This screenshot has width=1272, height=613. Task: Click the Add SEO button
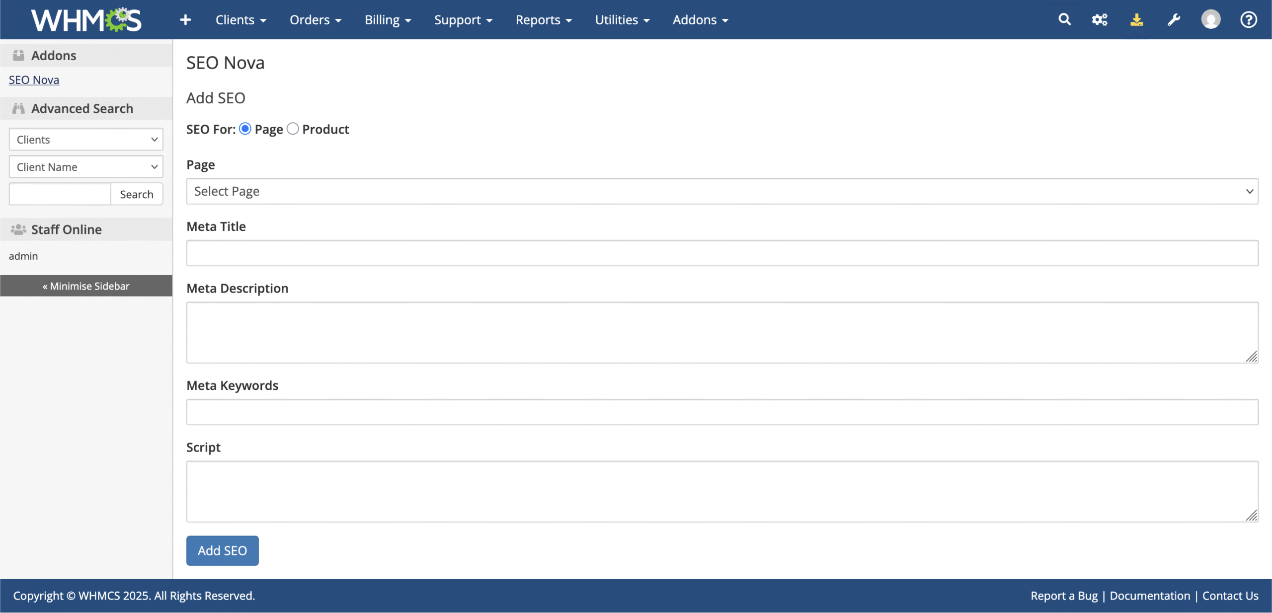point(222,550)
